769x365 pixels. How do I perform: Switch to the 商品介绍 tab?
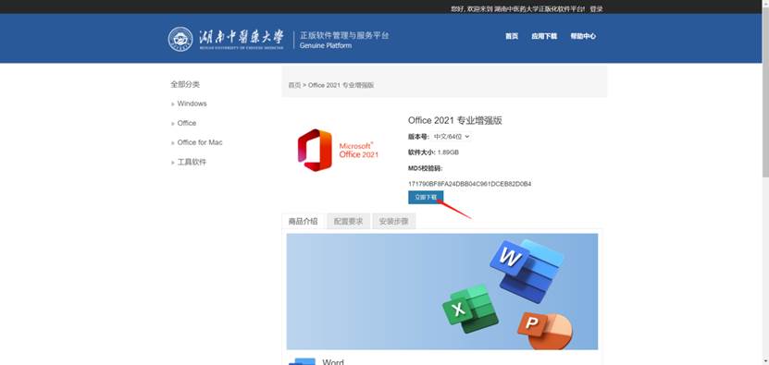pyautogui.click(x=303, y=222)
